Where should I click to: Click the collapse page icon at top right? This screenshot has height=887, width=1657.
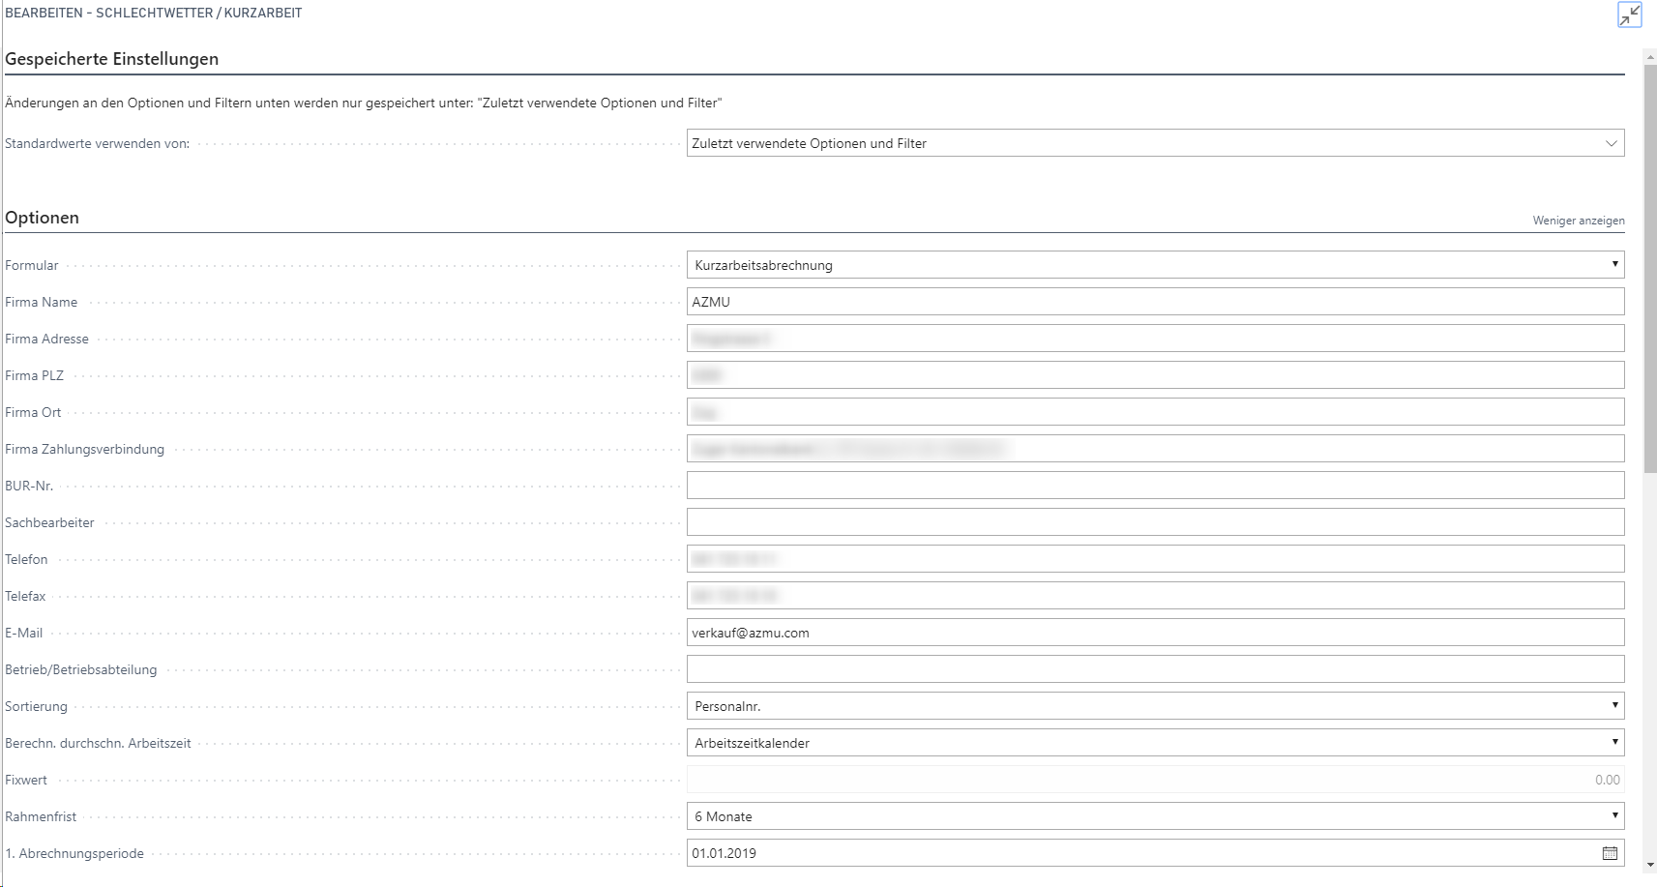point(1629,15)
